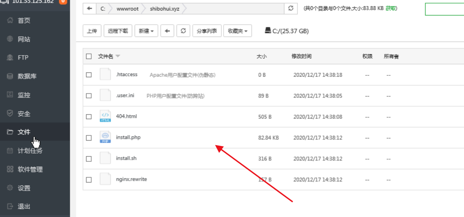Click the 82.84 KB size value
The image size is (464, 217).
[269, 138]
